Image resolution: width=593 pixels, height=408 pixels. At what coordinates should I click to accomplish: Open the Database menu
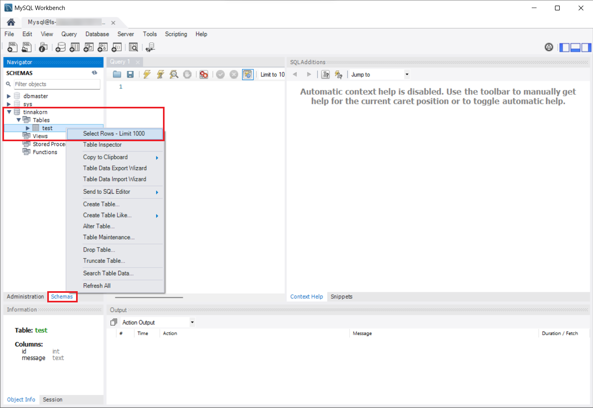pos(97,34)
